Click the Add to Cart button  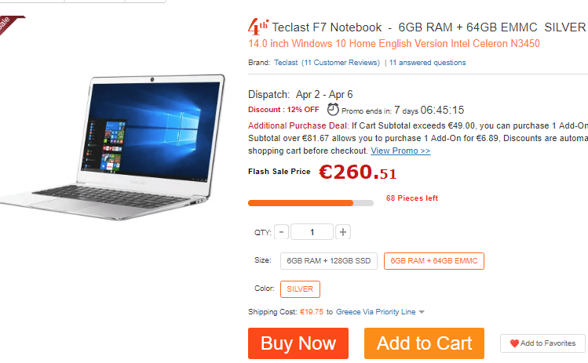click(424, 343)
